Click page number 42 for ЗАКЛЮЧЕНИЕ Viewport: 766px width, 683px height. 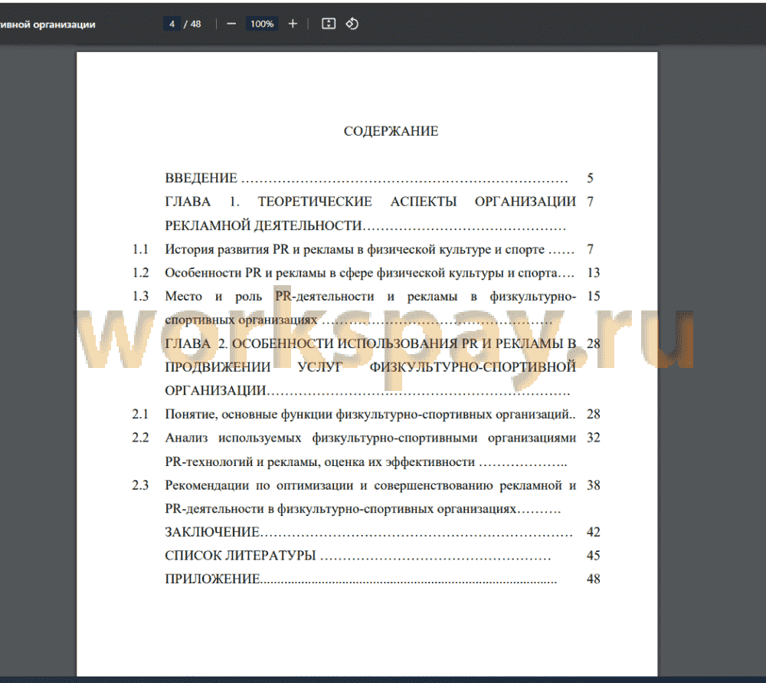[593, 532]
